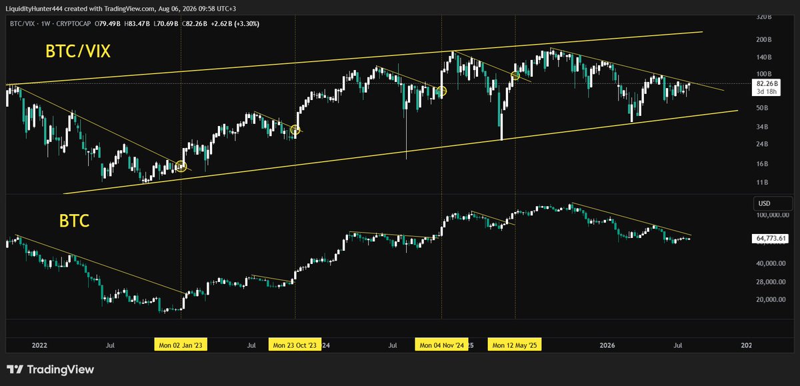
Task: Click the TradingView logo at bottom
Action: pos(50,370)
